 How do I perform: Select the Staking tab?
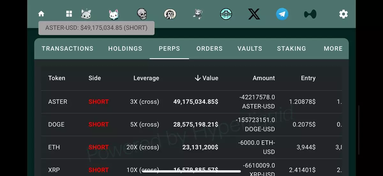click(x=291, y=48)
